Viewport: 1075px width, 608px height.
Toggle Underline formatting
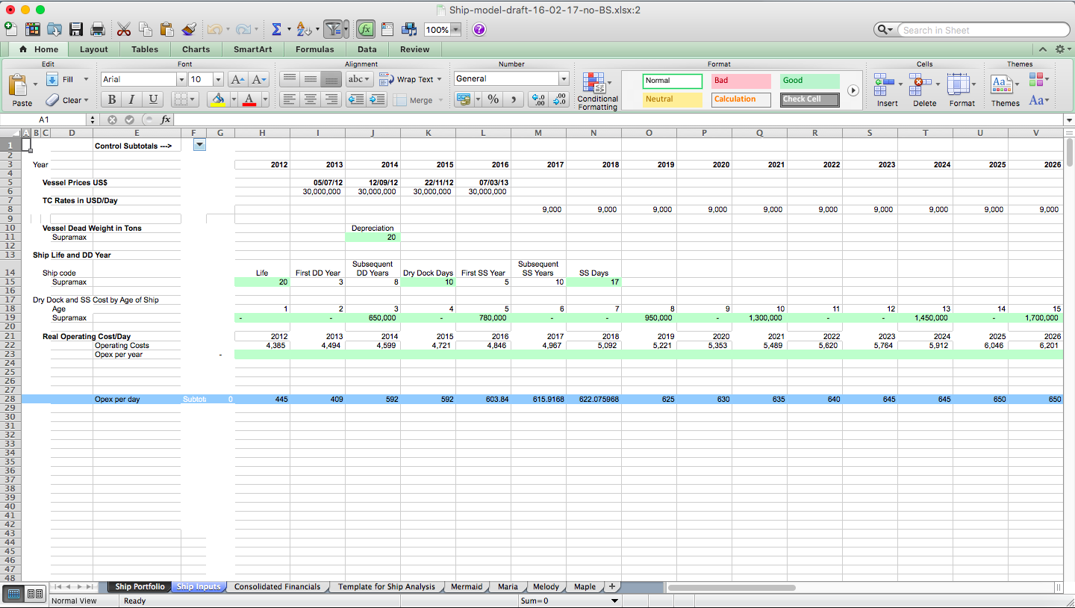click(153, 99)
